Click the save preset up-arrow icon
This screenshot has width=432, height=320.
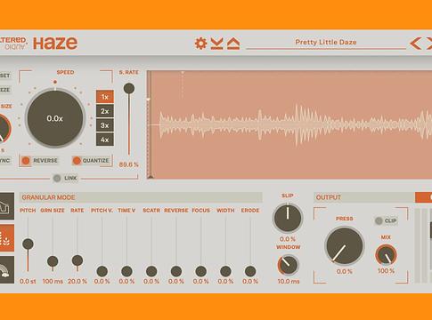coord(233,44)
